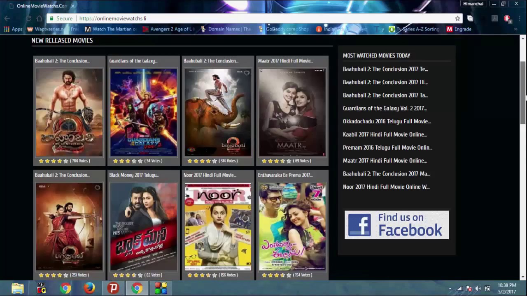Viewport: 527px width, 296px height.
Task: Go back with the browser back arrow
Action: click(7, 18)
